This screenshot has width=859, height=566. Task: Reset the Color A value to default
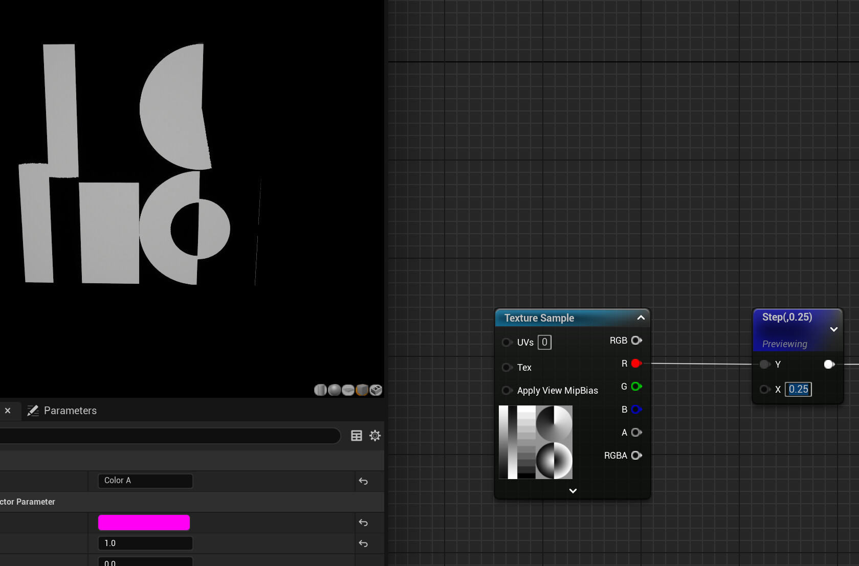(363, 481)
